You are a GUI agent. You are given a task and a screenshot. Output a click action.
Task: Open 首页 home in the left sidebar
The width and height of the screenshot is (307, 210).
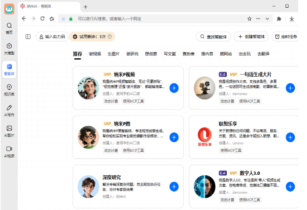coord(9,28)
